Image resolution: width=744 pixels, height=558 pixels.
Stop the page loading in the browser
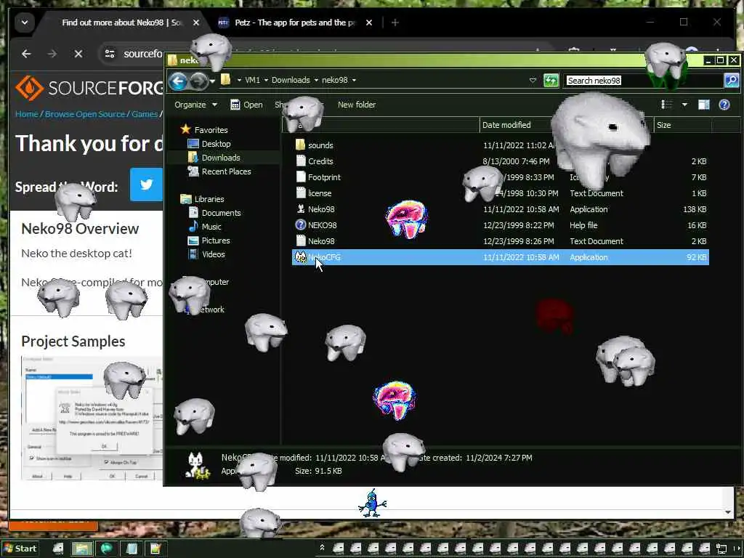click(x=78, y=54)
